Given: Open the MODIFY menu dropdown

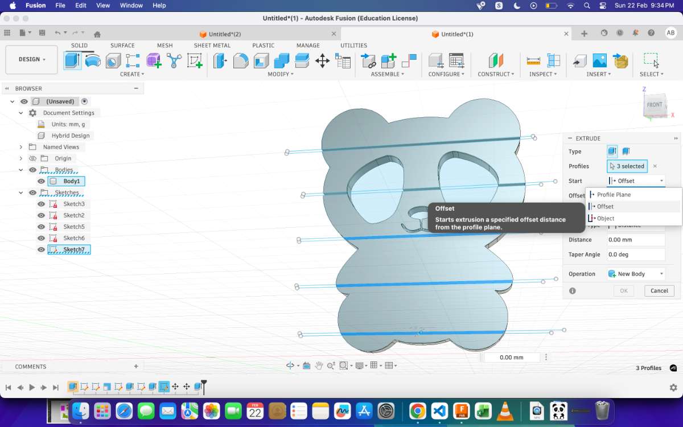Looking at the screenshot, I should 281,74.
